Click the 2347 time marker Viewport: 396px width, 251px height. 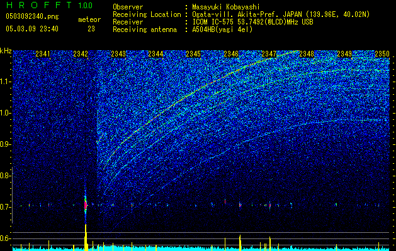click(269, 54)
